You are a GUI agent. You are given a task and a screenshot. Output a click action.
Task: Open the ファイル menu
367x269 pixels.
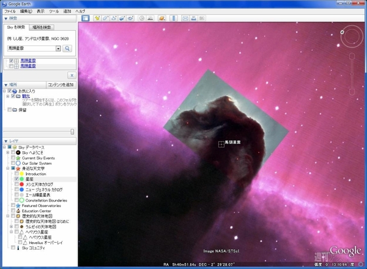[x=10, y=11]
